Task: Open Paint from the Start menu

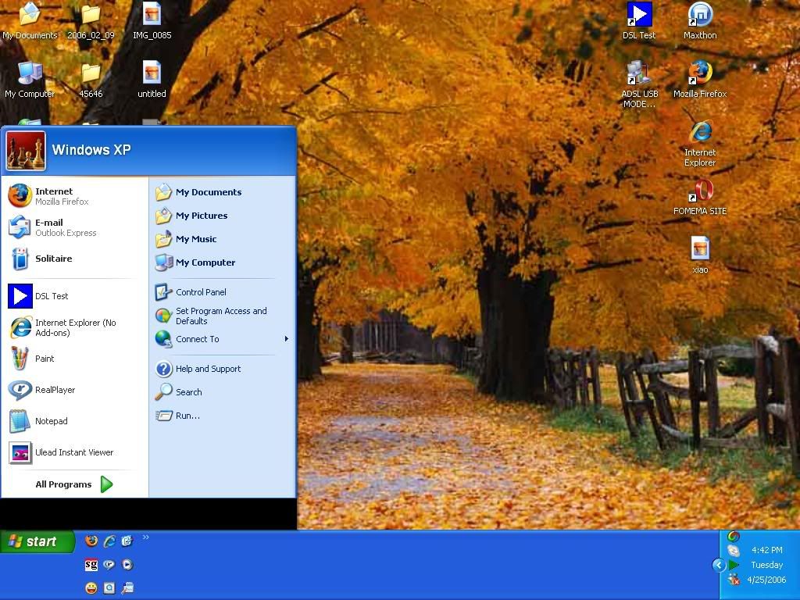Action: coord(45,359)
